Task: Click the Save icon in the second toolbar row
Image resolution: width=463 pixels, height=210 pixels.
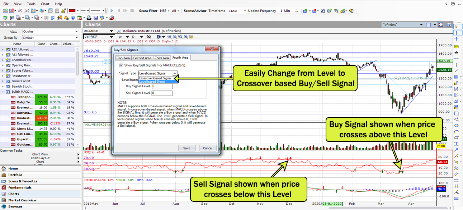Action: click(x=95, y=18)
